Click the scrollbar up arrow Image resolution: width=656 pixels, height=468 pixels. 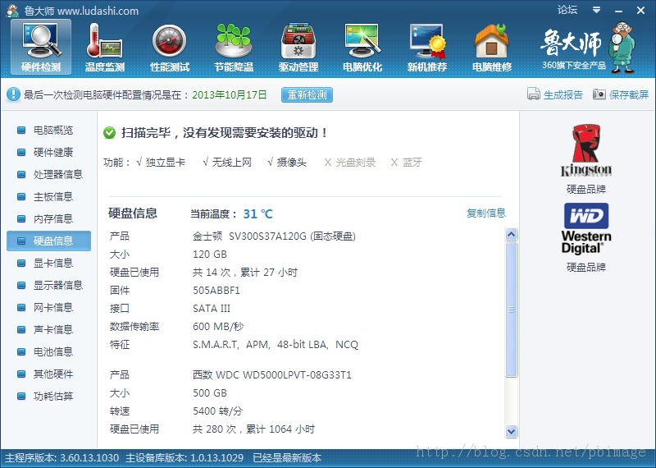click(511, 235)
